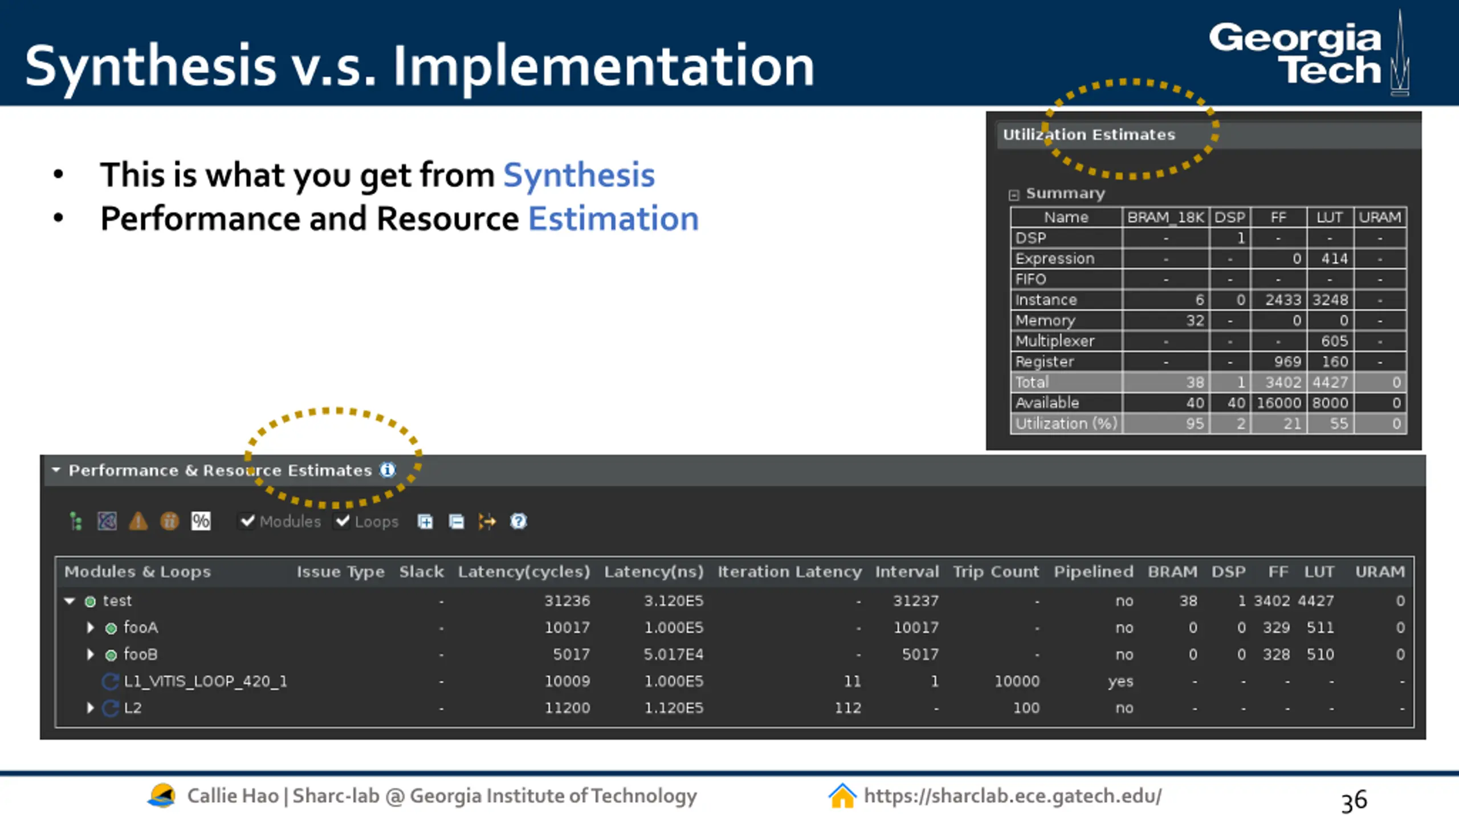The image size is (1459, 821).
Task: Click the Register row label
Action: click(1045, 361)
